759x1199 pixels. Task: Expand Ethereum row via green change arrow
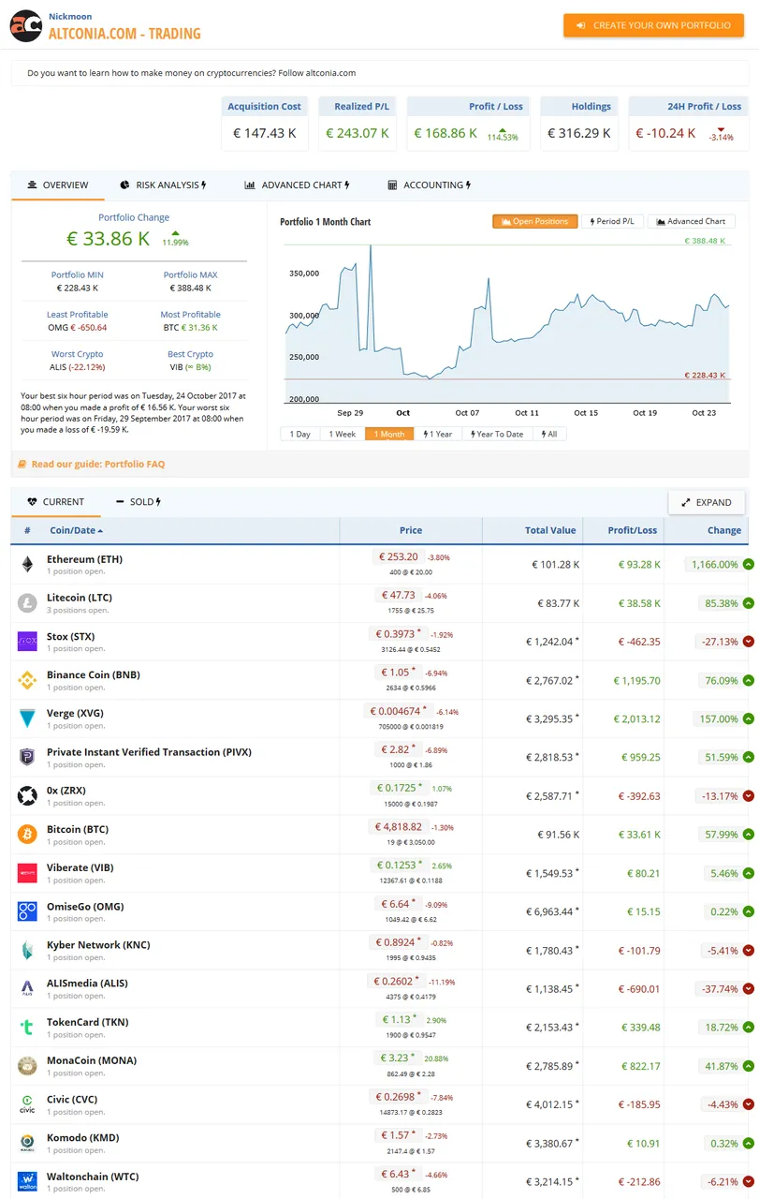749,565
